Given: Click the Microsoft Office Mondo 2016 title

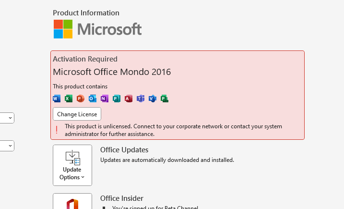Looking at the screenshot, I should [x=112, y=72].
